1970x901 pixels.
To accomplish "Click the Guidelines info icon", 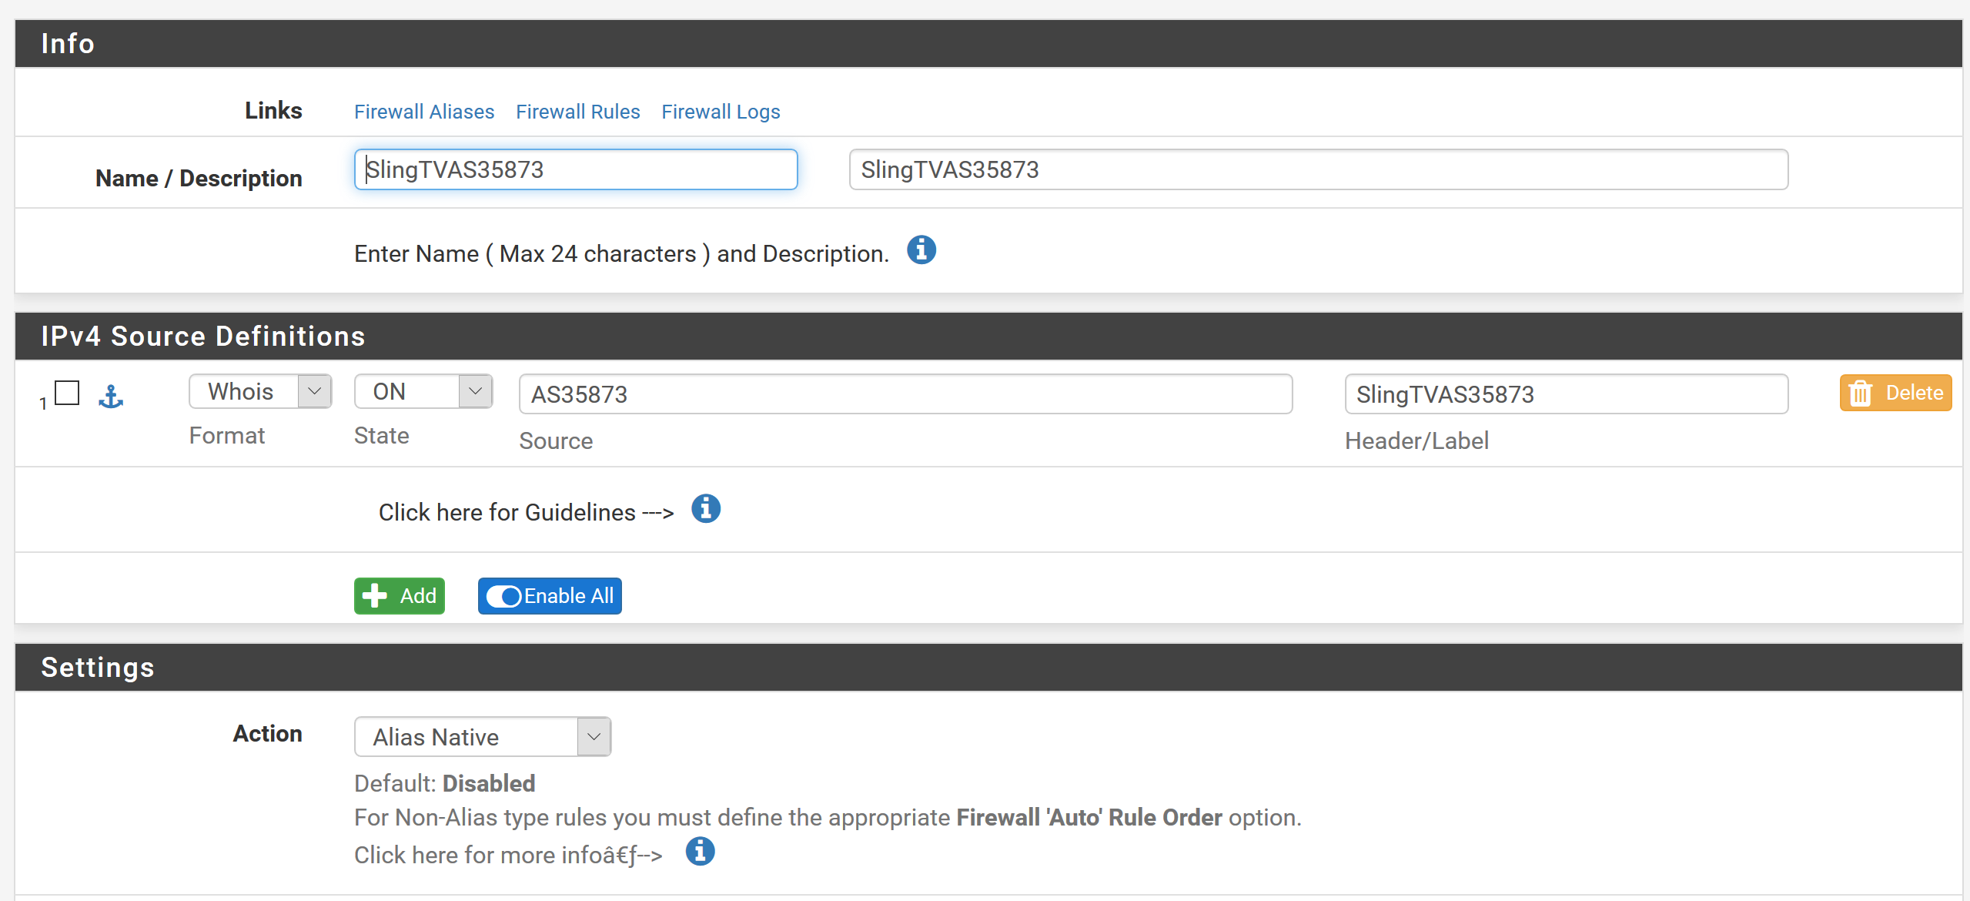I will [705, 509].
